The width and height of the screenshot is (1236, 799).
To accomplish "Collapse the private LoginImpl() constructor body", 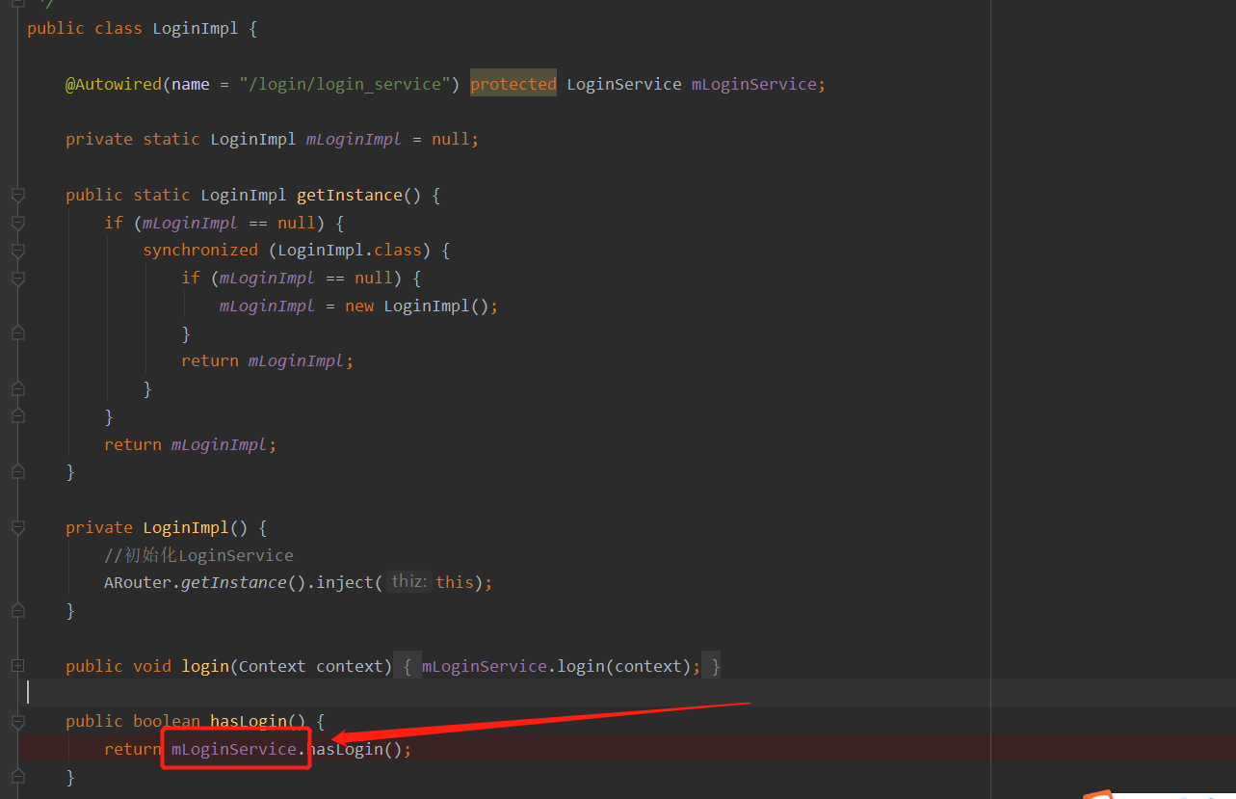I will click(17, 527).
